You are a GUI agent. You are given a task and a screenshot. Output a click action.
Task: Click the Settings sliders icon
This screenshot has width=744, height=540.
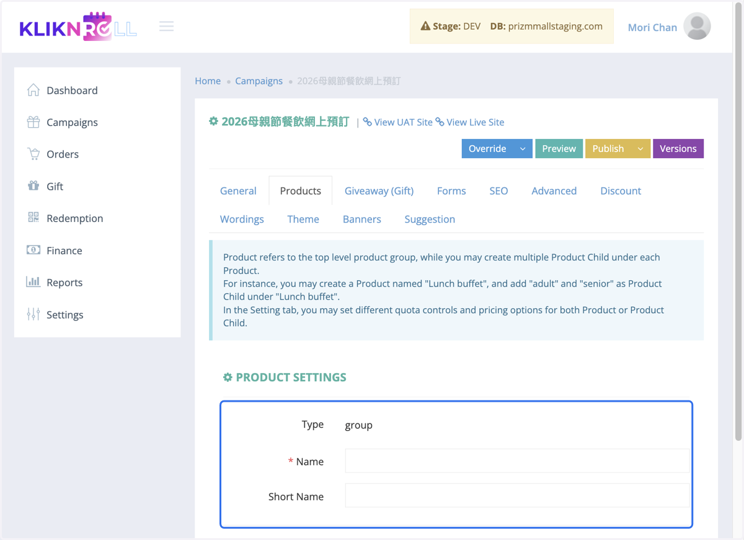click(33, 314)
